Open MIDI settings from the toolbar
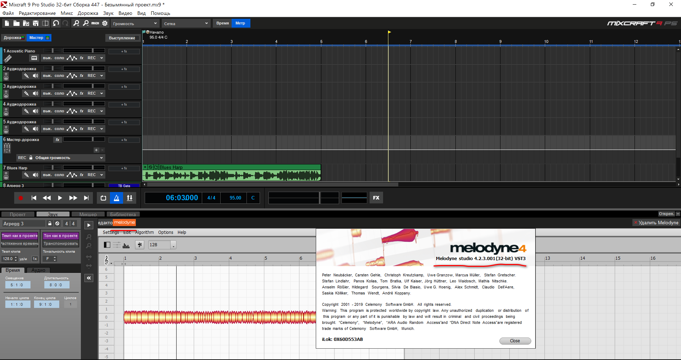 tap(95, 23)
